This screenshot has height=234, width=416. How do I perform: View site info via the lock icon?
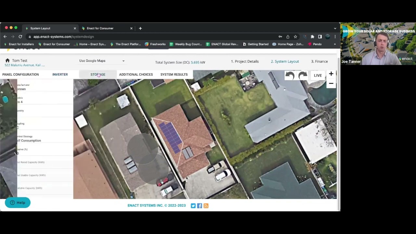[x=30, y=37]
